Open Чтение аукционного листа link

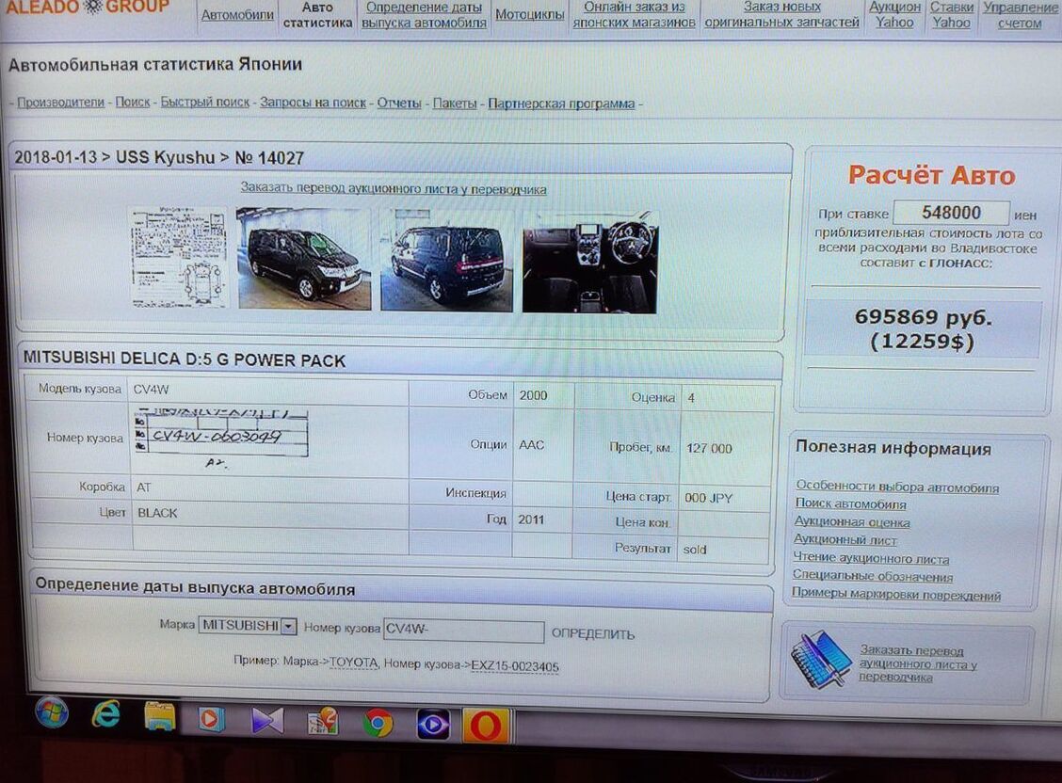click(871, 558)
